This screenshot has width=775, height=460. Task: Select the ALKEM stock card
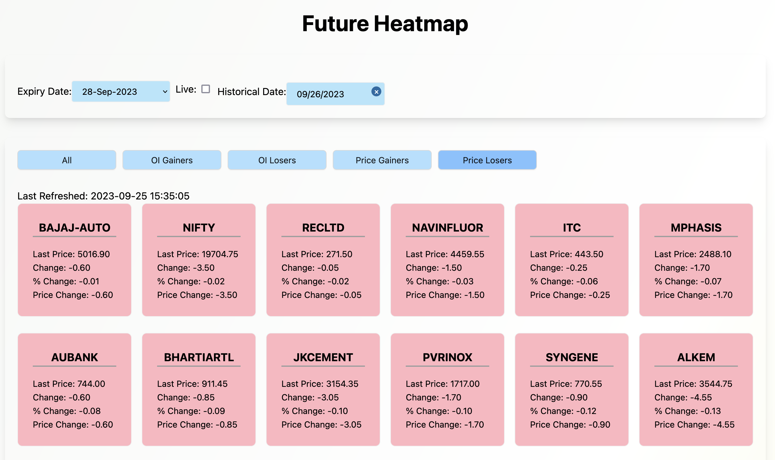(696, 390)
